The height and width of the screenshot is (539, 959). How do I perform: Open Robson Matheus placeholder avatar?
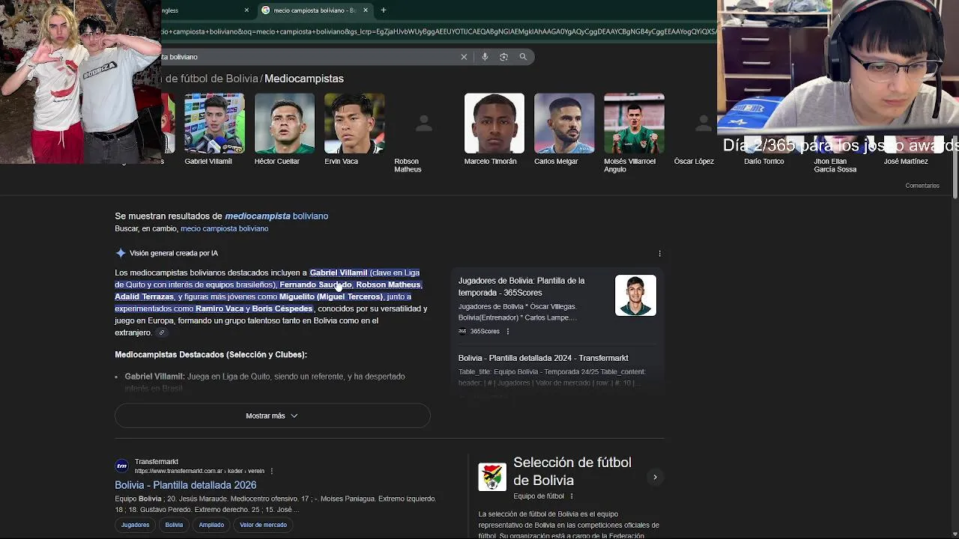point(424,124)
